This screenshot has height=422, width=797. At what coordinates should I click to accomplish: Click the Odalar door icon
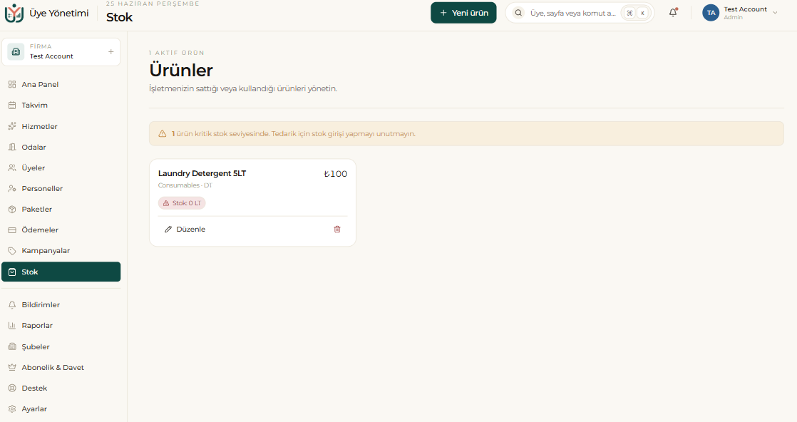[12, 147]
